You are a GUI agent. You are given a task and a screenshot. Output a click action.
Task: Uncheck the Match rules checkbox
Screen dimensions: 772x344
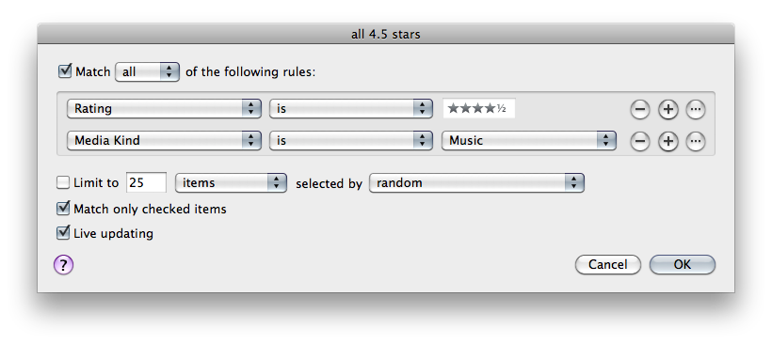pyautogui.click(x=65, y=71)
